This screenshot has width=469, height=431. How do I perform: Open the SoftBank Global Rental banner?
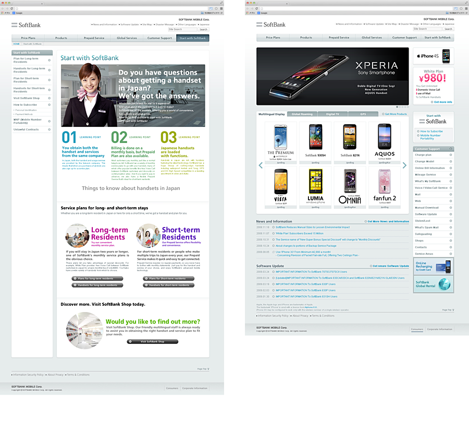[x=433, y=284]
